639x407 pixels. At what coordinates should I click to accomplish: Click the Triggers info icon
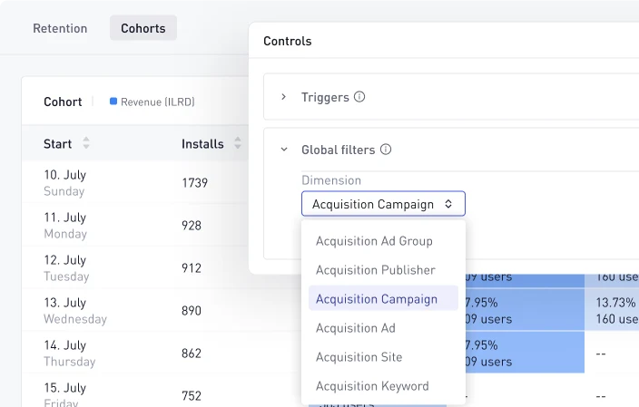click(359, 97)
